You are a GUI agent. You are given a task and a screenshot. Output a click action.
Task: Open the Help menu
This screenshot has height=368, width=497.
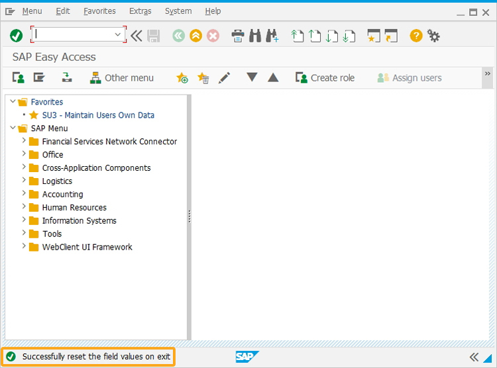point(213,11)
